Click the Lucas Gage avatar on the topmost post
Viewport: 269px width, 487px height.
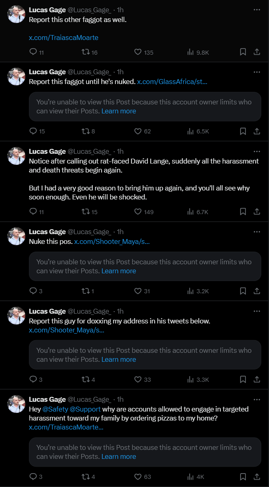17,14
